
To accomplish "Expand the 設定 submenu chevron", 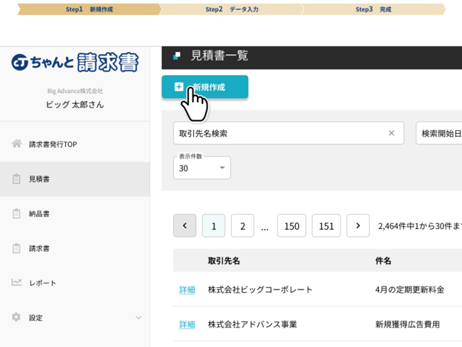I will (139, 318).
